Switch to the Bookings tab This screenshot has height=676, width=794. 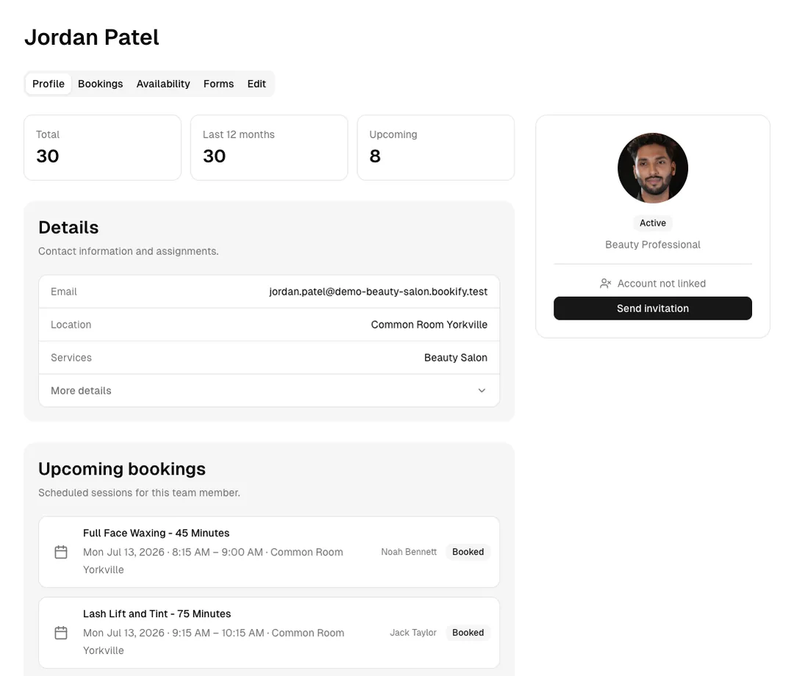click(100, 84)
